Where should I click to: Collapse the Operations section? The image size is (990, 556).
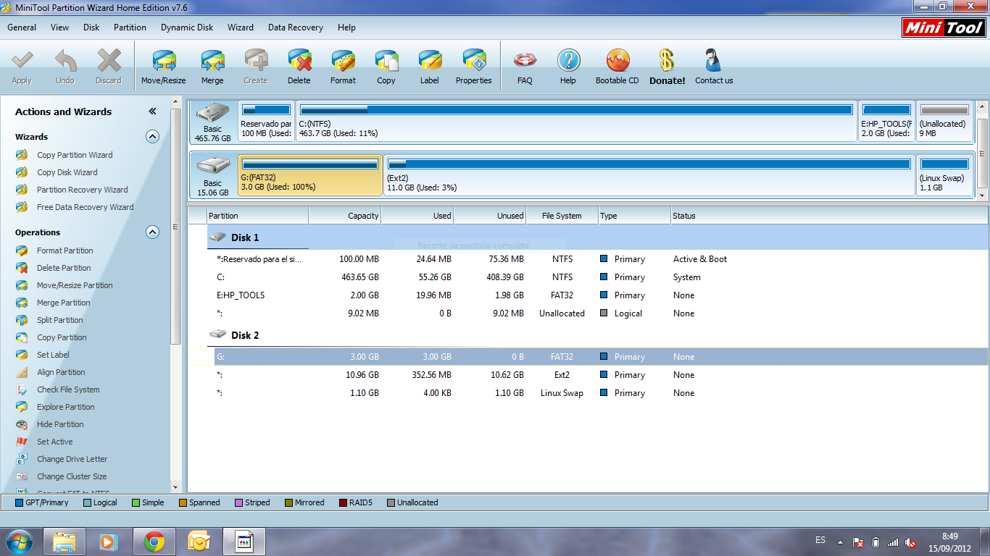coord(152,232)
